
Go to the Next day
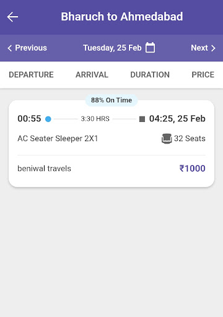tap(203, 48)
